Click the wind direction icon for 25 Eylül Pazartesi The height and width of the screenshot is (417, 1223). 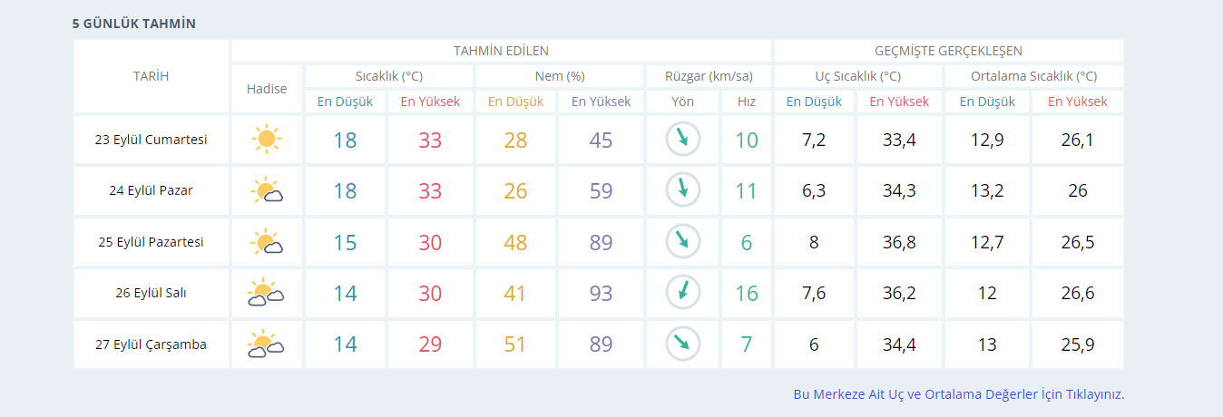[682, 242]
